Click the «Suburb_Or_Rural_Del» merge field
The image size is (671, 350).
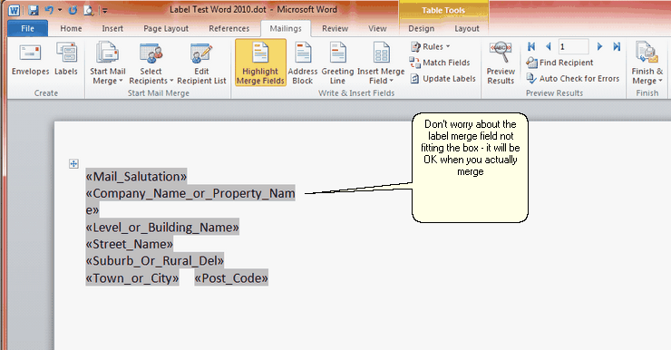[154, 261]
